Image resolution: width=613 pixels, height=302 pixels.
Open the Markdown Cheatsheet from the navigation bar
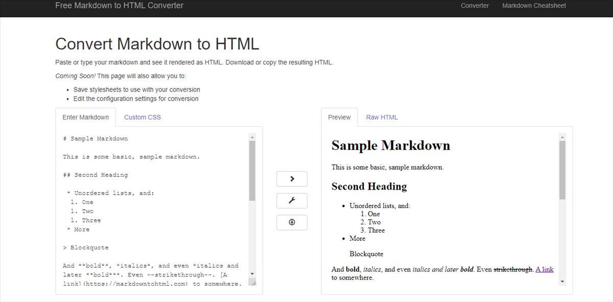tap(534, 6)
